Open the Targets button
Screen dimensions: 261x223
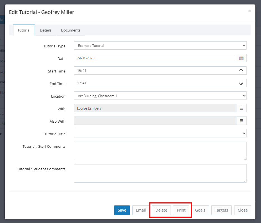click(x=221, y=210)
